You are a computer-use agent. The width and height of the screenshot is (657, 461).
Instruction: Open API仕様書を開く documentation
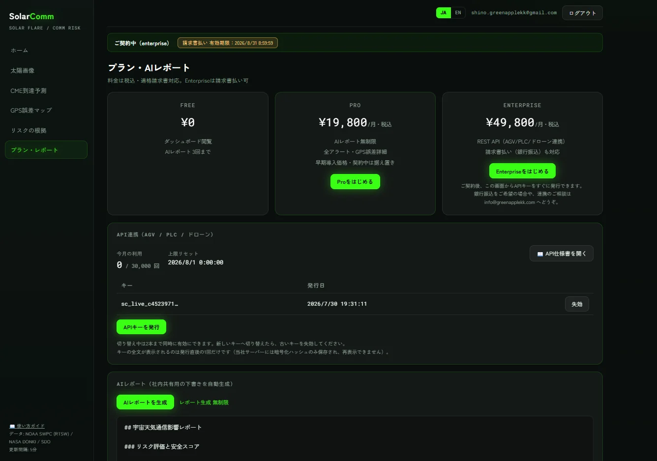[562, 254]
